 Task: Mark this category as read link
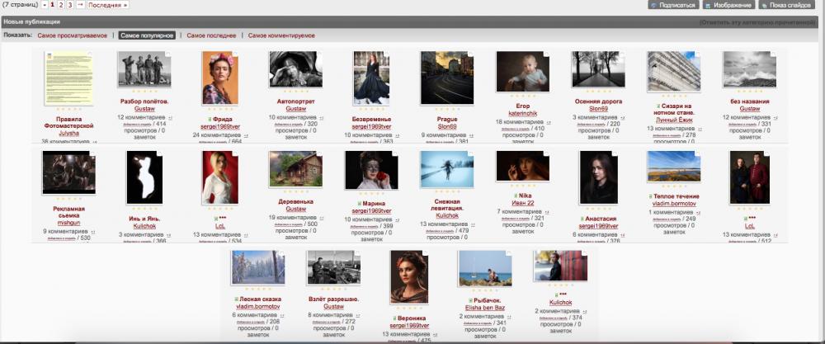click(x=757, y=22)
